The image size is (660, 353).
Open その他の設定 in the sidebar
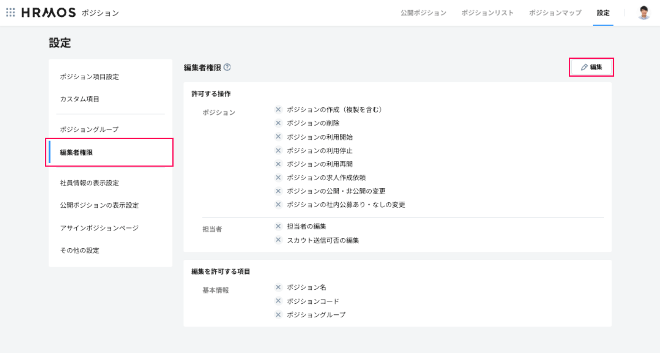pyautogui.click(x=80, y=250)
